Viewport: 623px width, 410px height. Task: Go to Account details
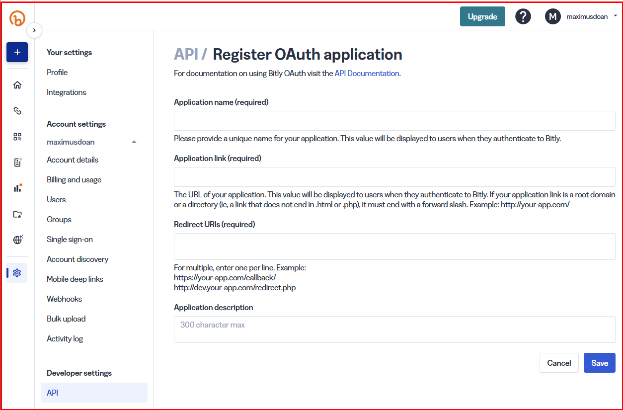point(73,160)
